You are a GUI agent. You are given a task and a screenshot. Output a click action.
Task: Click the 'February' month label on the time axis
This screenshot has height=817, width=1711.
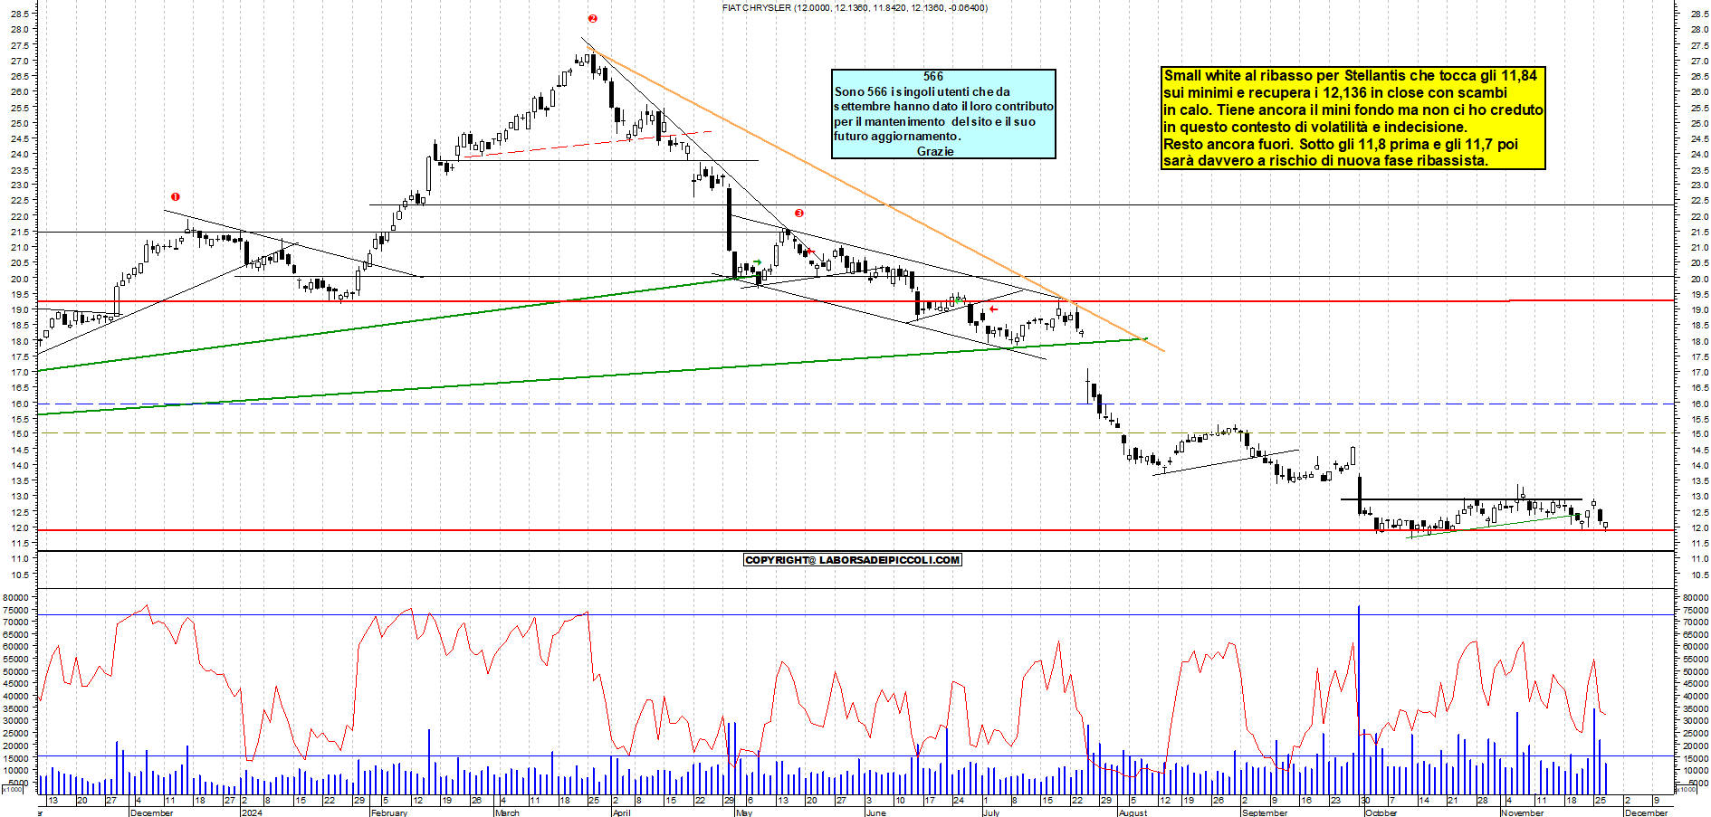click(x=389, y=812)
